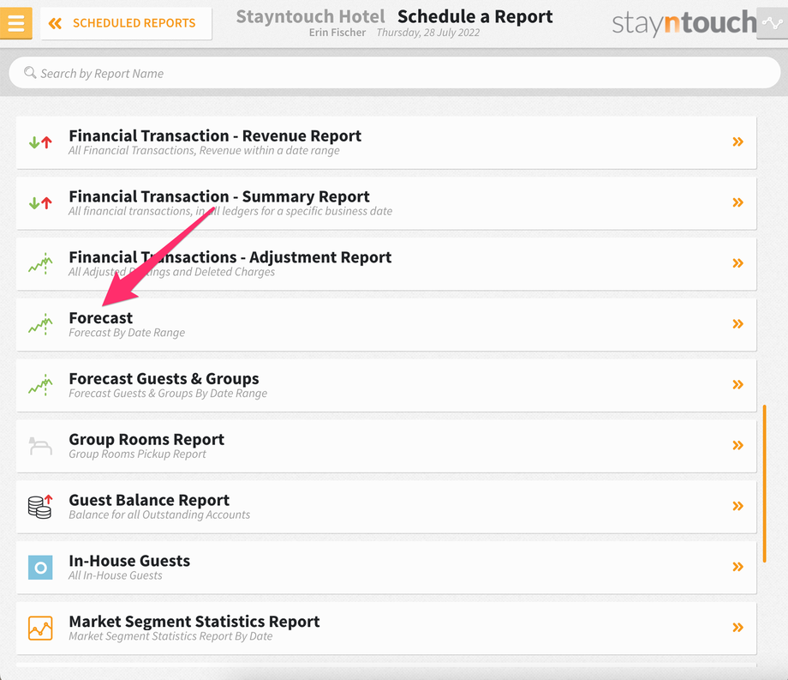
Task: Select the Guest Balance Report title
Action: 149,500
